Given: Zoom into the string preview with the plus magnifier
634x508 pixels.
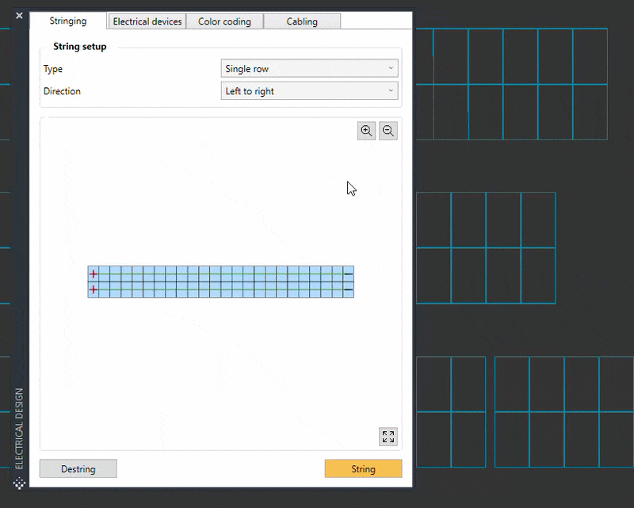Looking at the screenshot, I should point(366,130).
